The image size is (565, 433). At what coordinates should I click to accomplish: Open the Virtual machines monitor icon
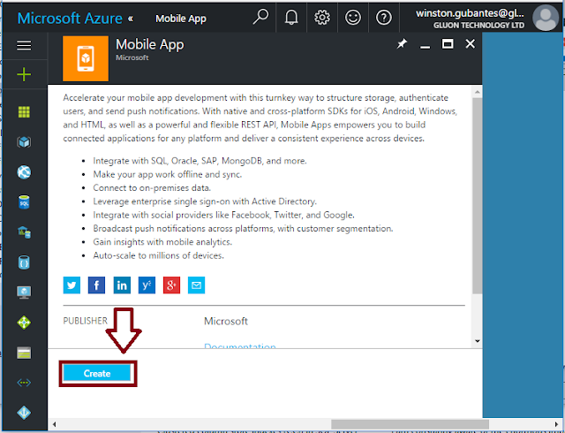(24, 292)
